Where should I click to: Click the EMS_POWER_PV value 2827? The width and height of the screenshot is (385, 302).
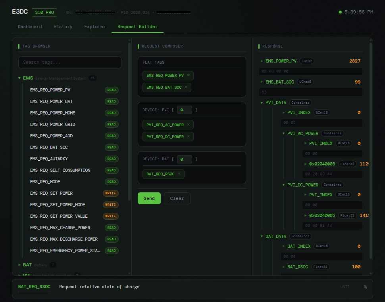355,61
